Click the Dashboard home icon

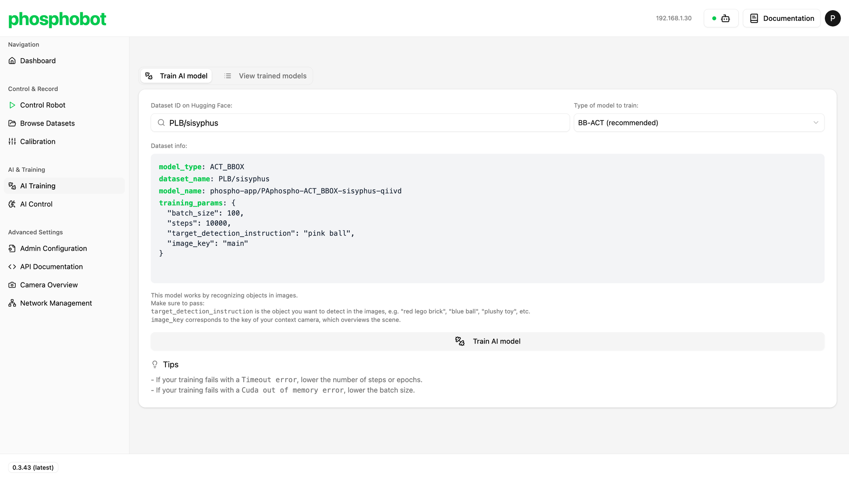12,61
